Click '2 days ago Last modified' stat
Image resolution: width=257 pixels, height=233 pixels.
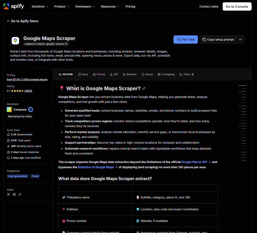(x=24, y=158)
